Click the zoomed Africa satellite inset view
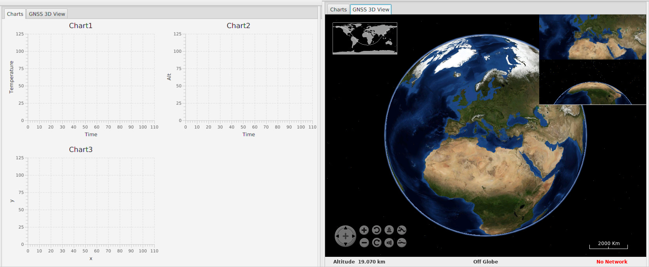This screenshot has height=267, width=649. click(x=593, y=37)
